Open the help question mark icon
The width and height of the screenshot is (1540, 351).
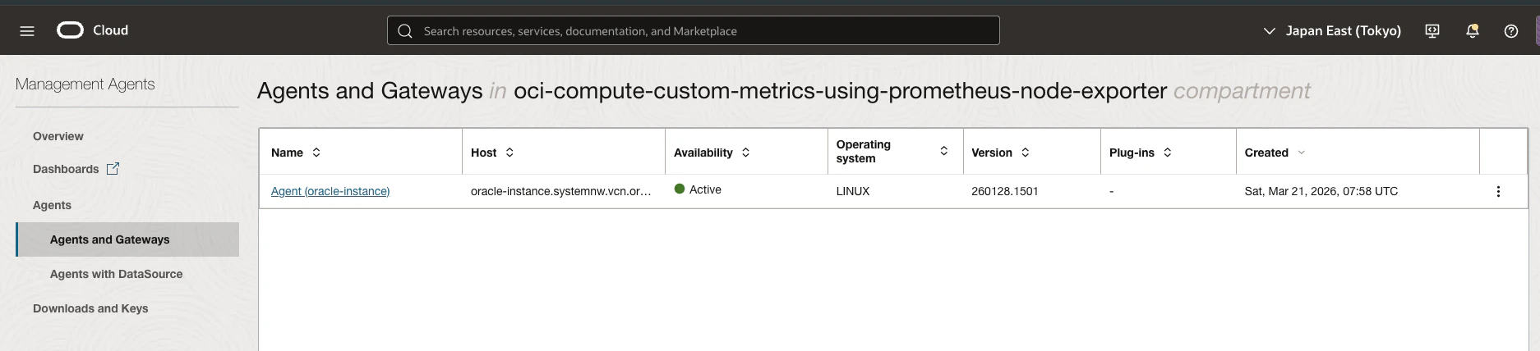click(x=1511, y=31)
